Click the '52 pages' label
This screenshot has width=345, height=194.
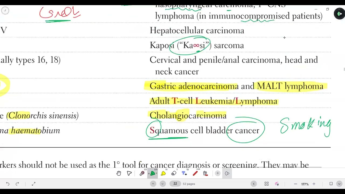coord(189,184)
